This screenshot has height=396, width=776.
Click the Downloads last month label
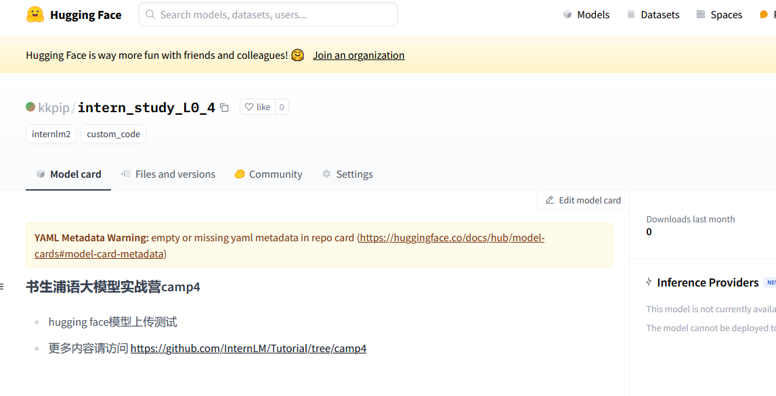pos(691,219)
